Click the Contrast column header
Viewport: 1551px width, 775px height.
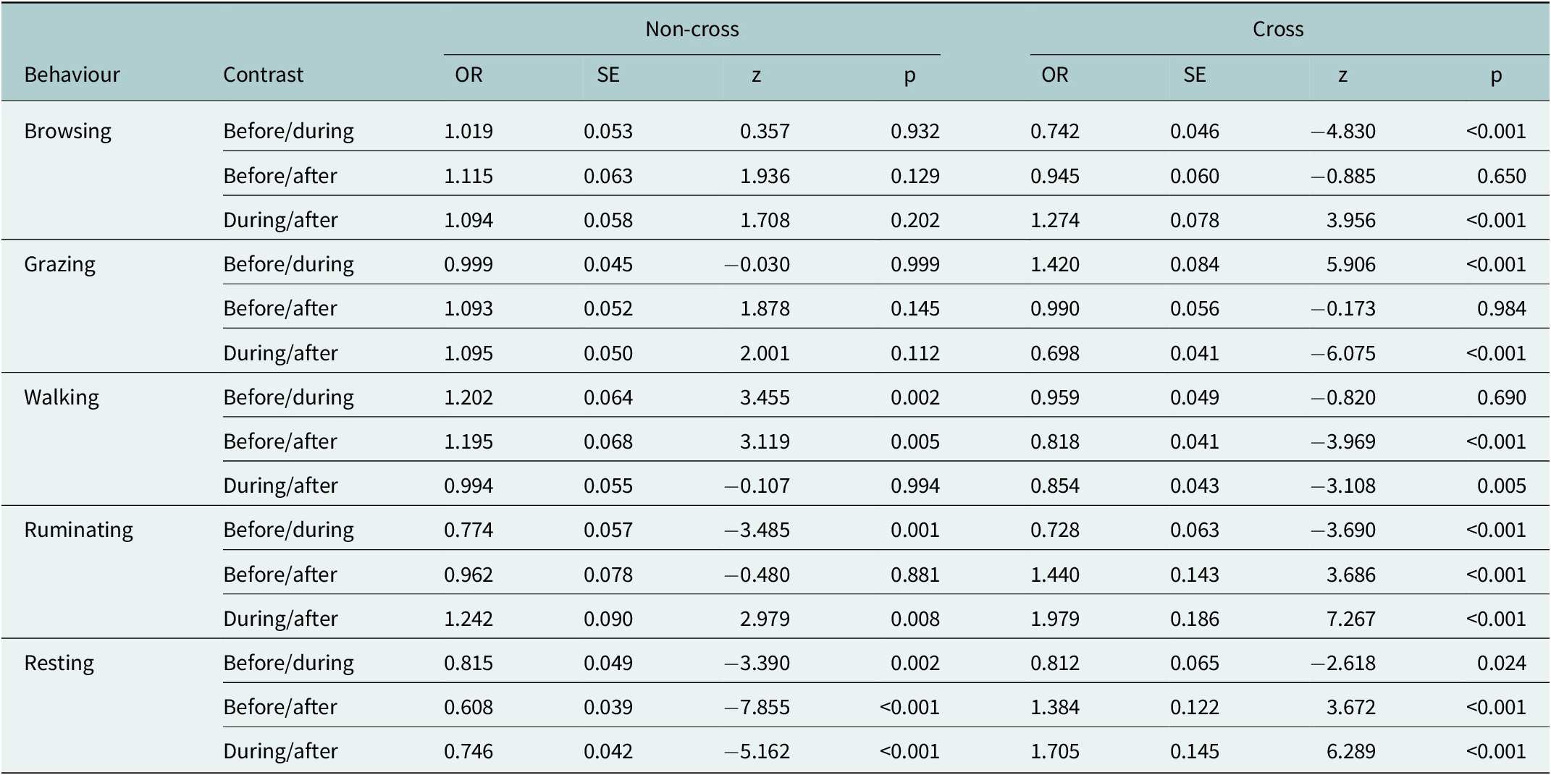click(x=263, y=75)
